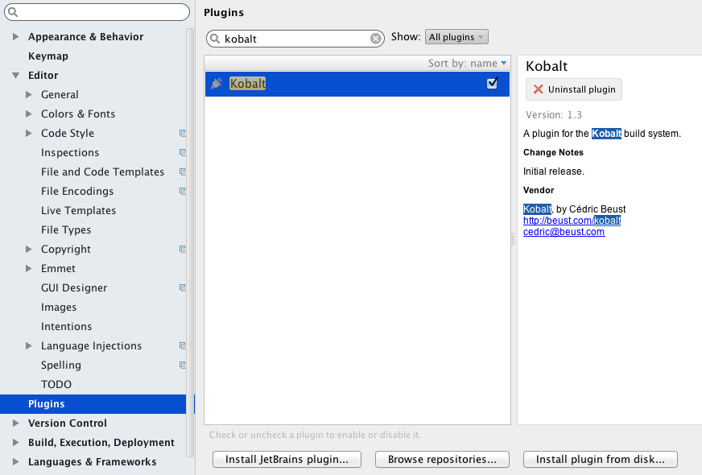
Task: Open Live Templates settings
Action: (x=78, y=210)
